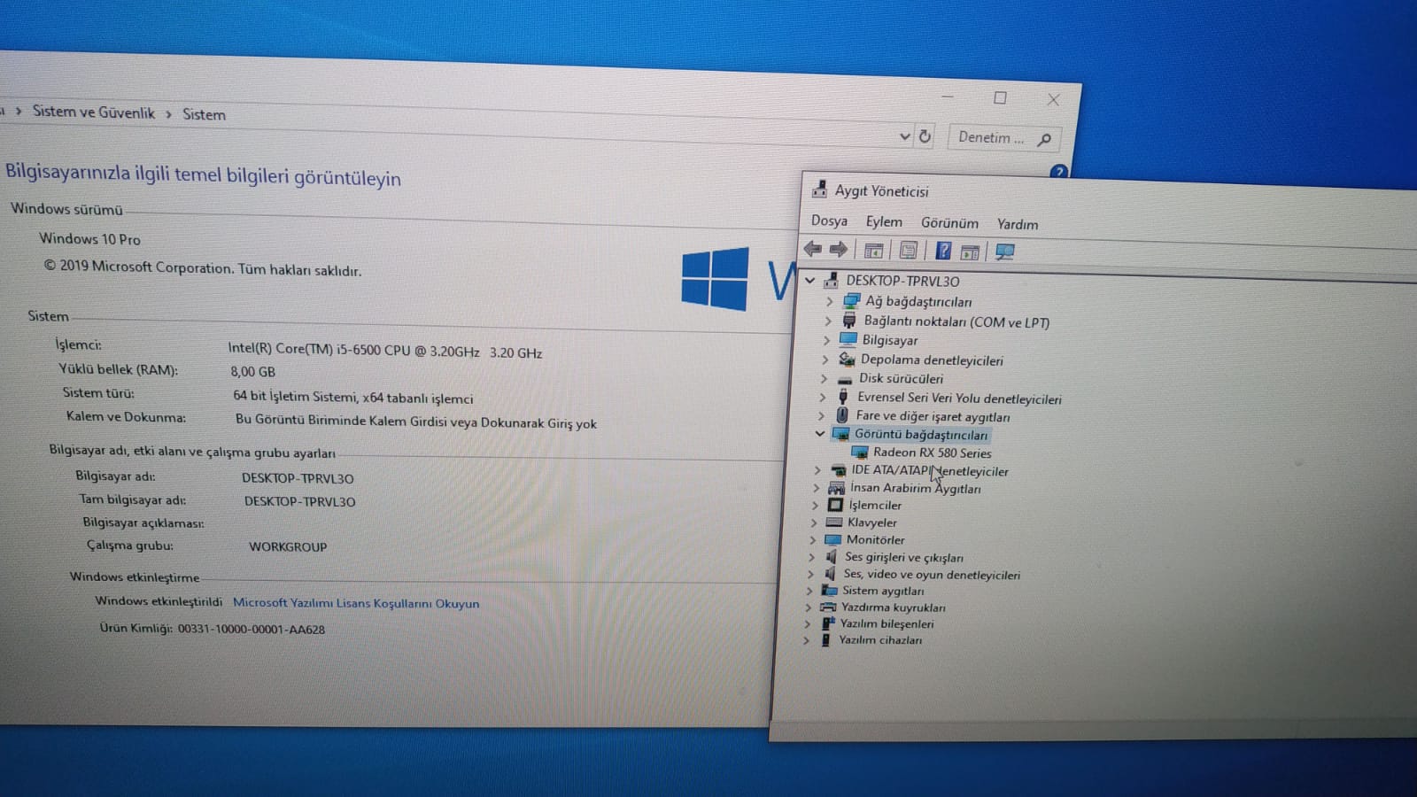1417x797 pixels.
Task: Click the blue question mark Help toolbar icon
Action: tap(943, 251)
